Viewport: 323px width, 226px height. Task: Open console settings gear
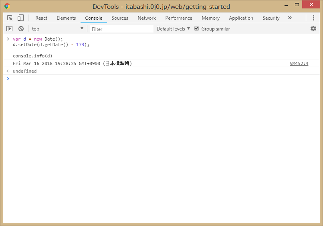pos(313,29)
